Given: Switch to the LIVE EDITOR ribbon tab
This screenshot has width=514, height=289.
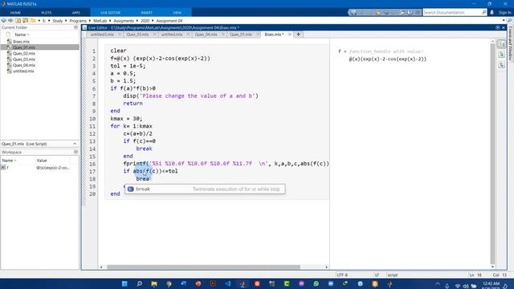Looking at the screenshot, I should (111, 13).
